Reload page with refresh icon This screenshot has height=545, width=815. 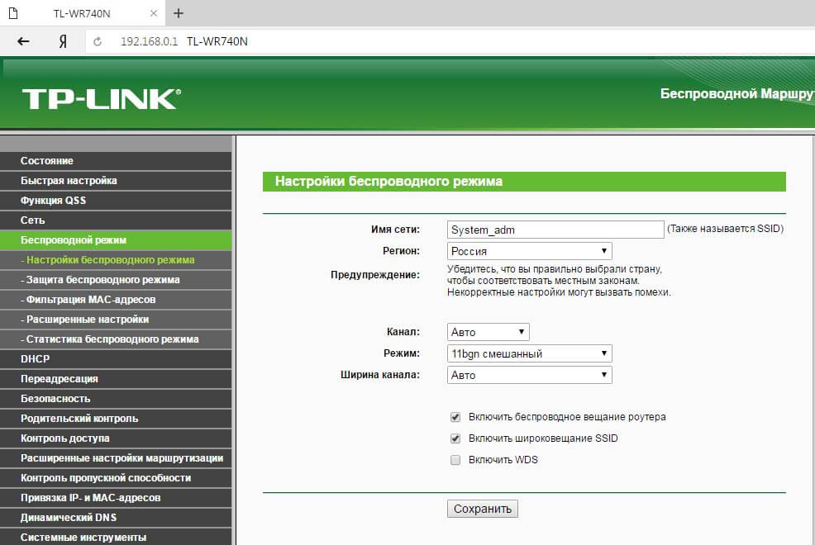point(98,41)
